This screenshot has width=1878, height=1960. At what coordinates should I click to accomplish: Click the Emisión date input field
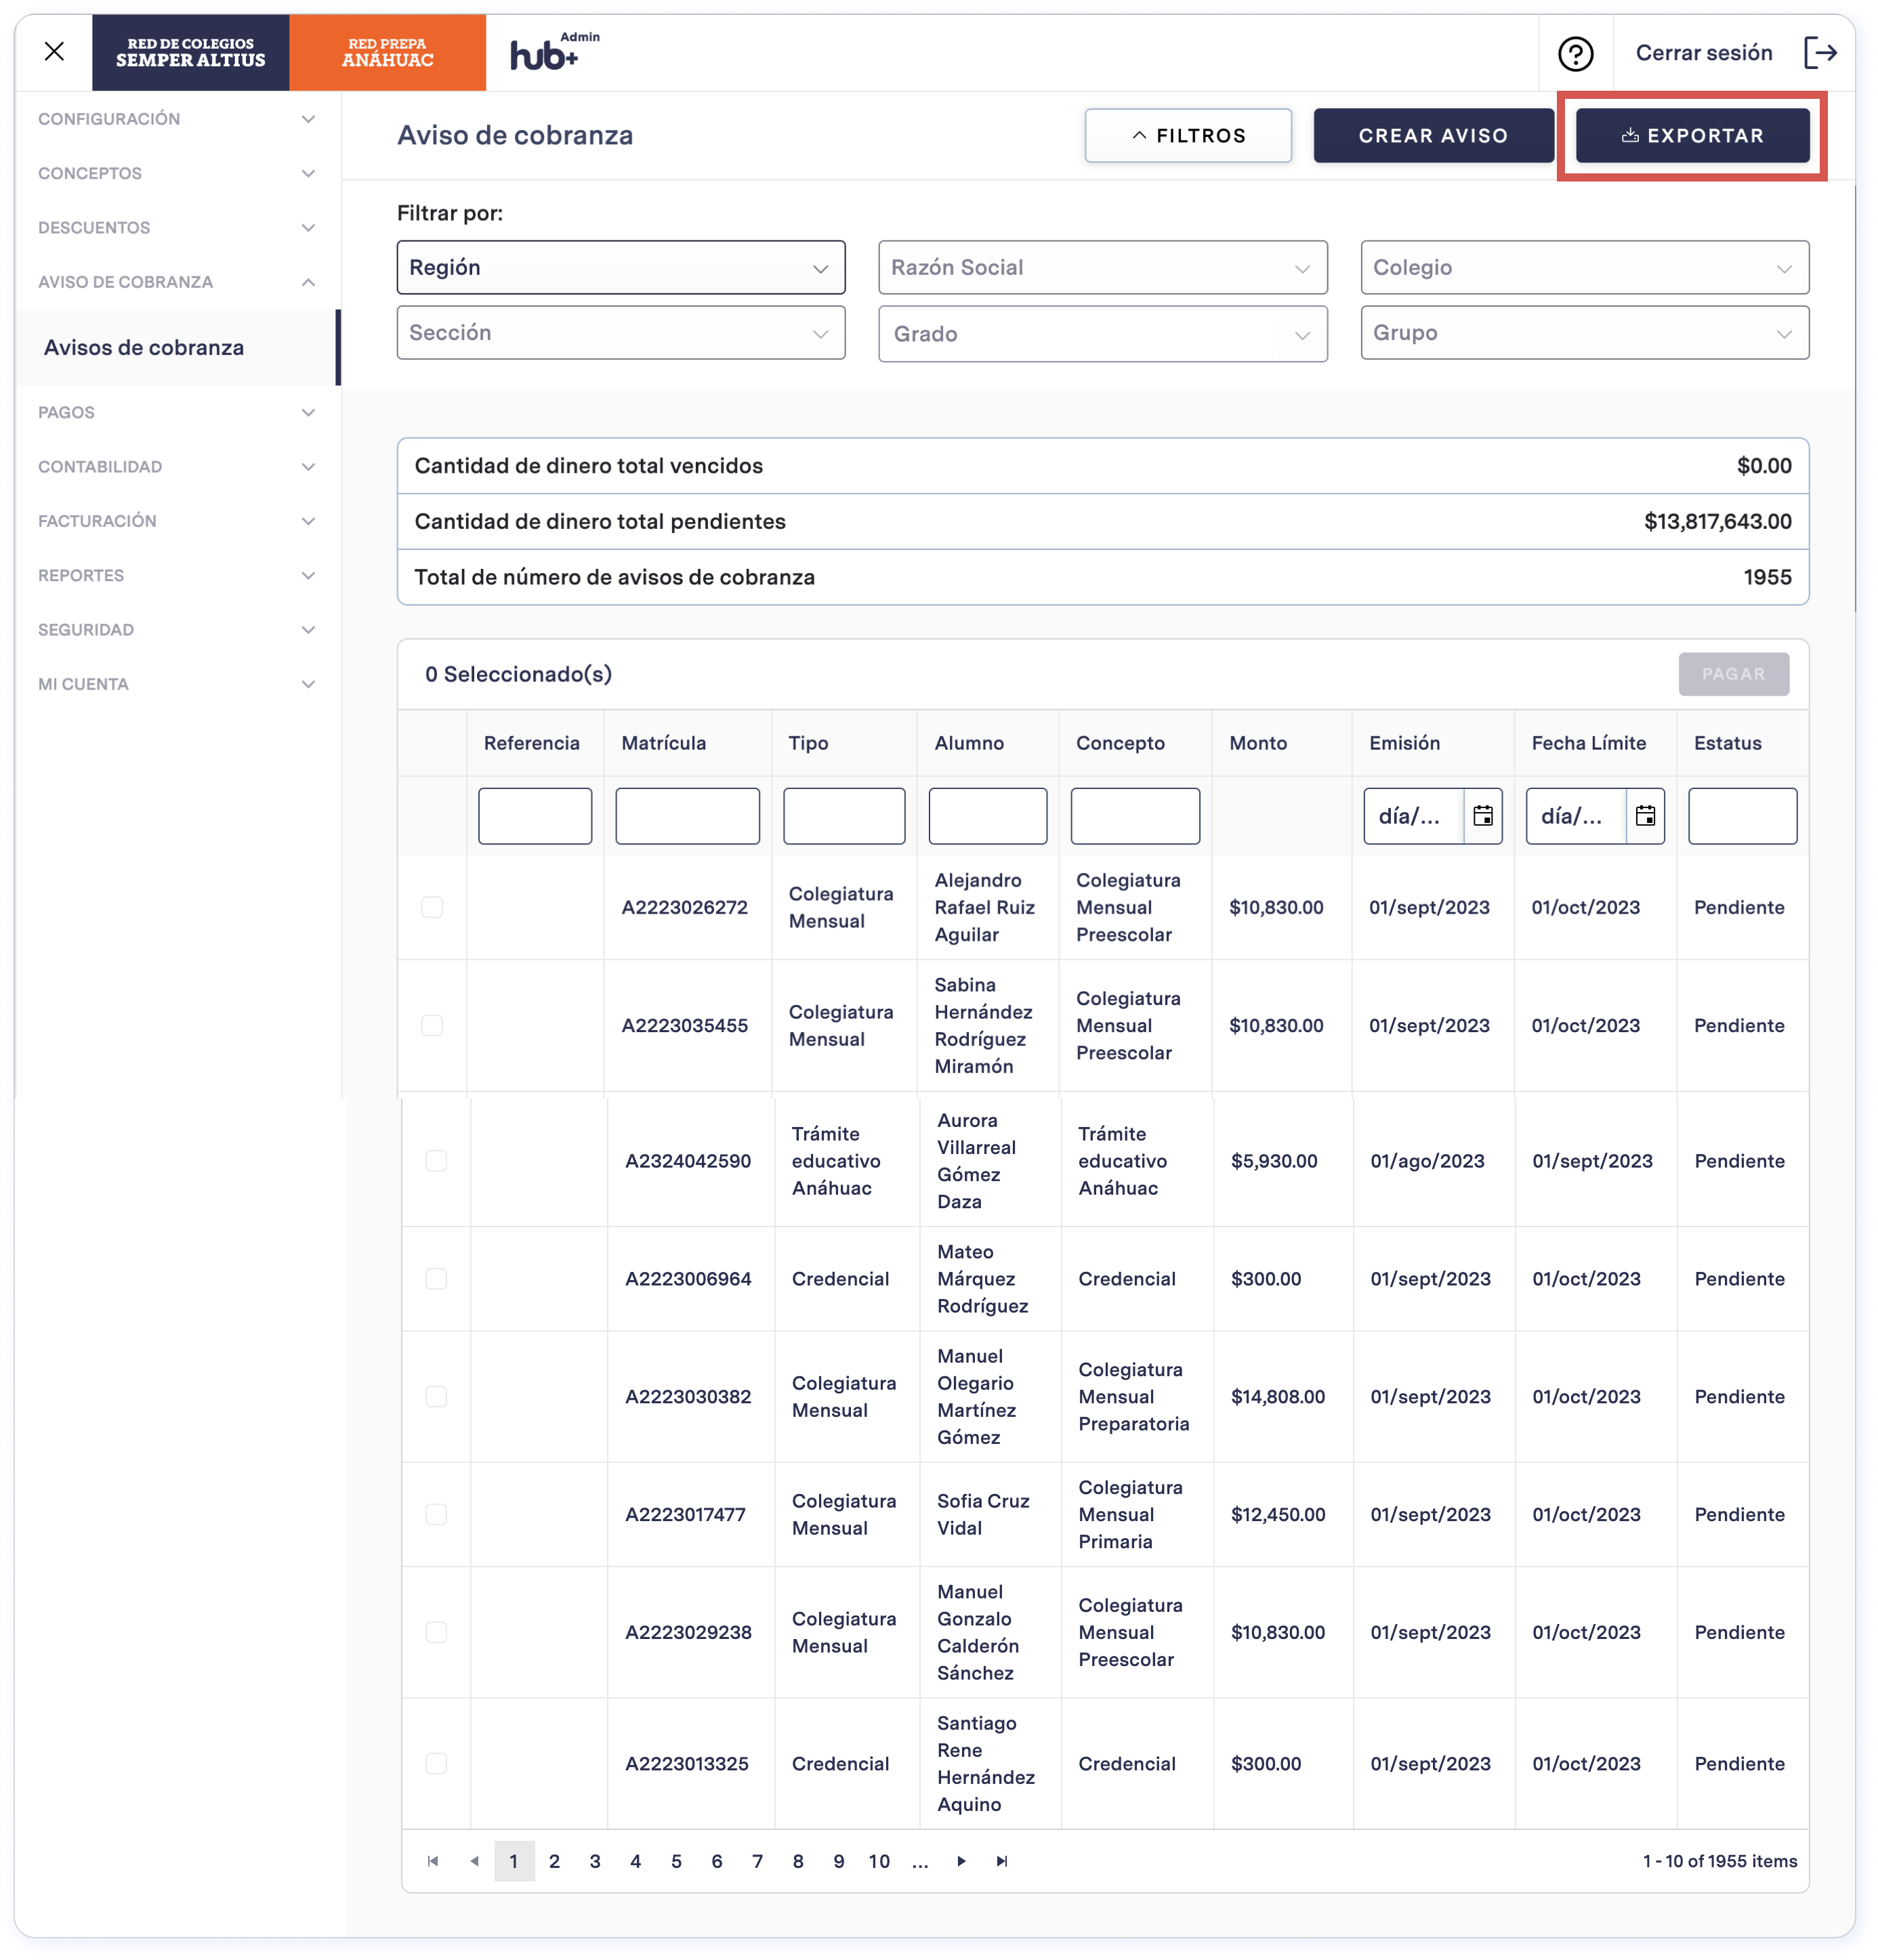pos(1413,815)
